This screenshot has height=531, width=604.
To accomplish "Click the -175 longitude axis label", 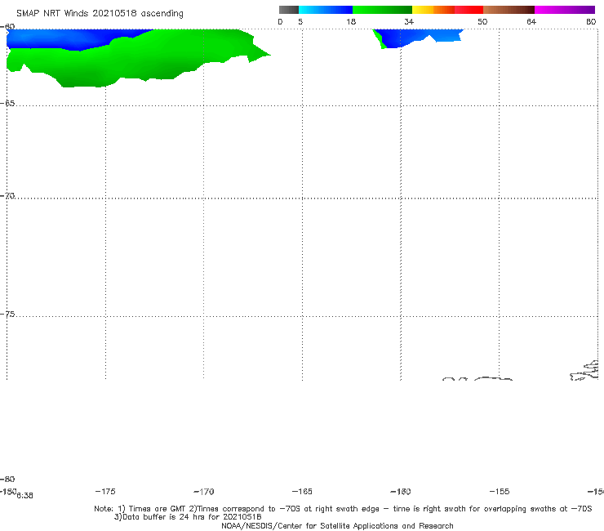I will click(105, 491).
